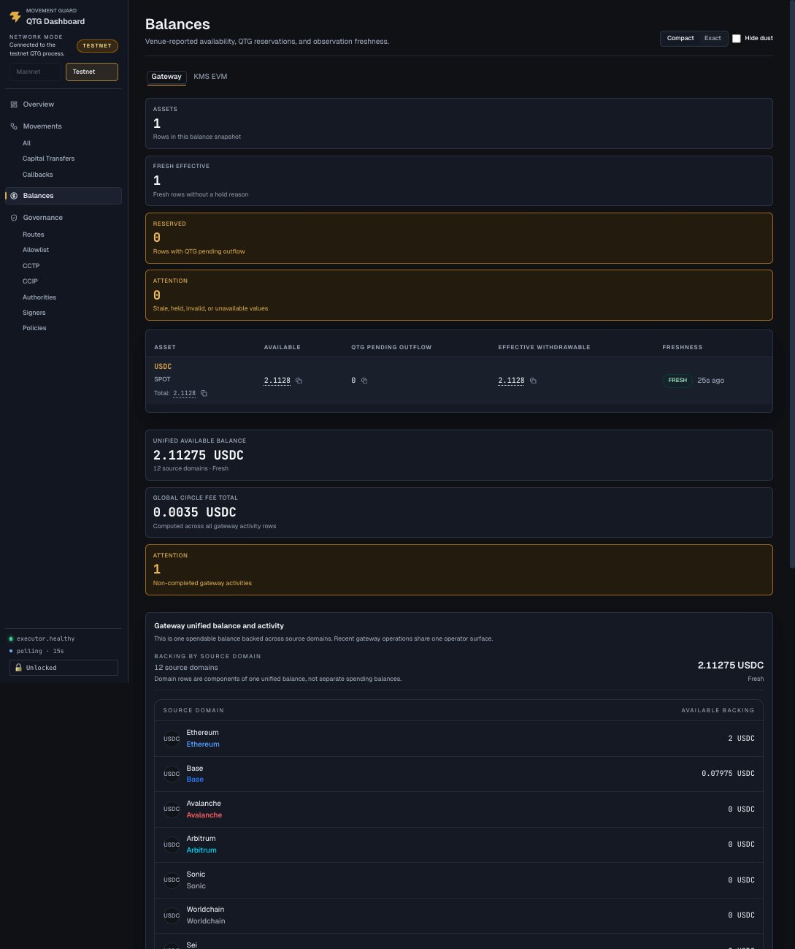This screenshot has height=949, width=795.
Task: Switch to Exact display mode
Action: tap(713, 38)
